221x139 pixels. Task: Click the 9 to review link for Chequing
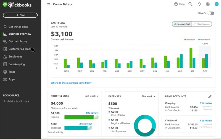[206, 103]
